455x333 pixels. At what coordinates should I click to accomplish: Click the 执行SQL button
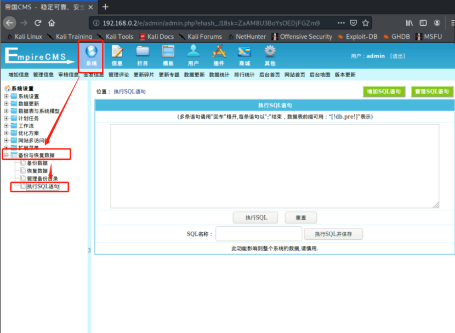pyautogui.click(x=255, y=217)
